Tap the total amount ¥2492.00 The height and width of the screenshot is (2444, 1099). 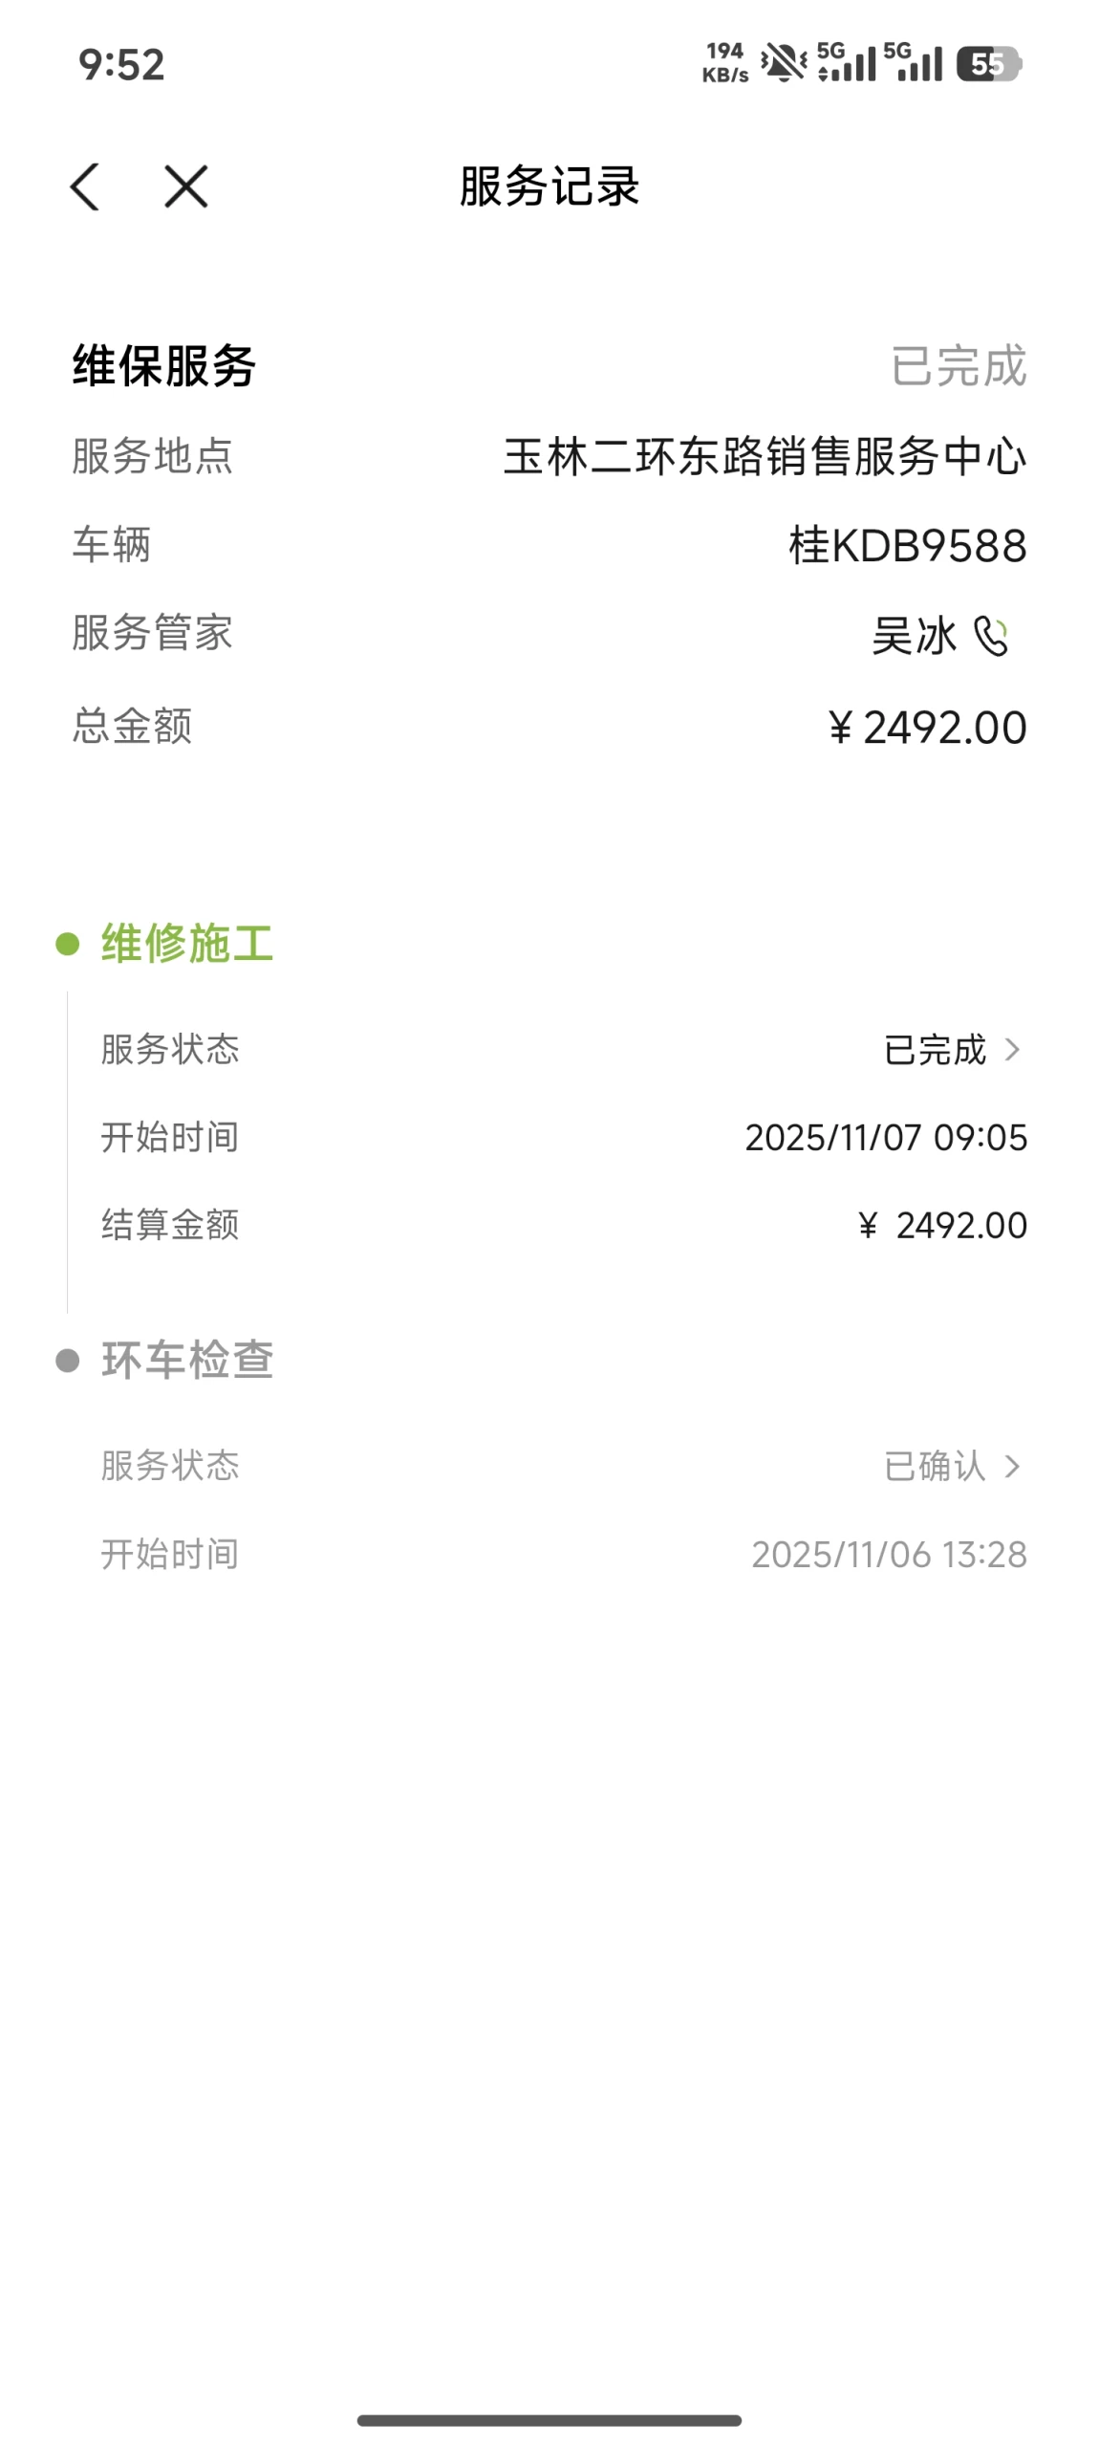click(x=927, y=728)
